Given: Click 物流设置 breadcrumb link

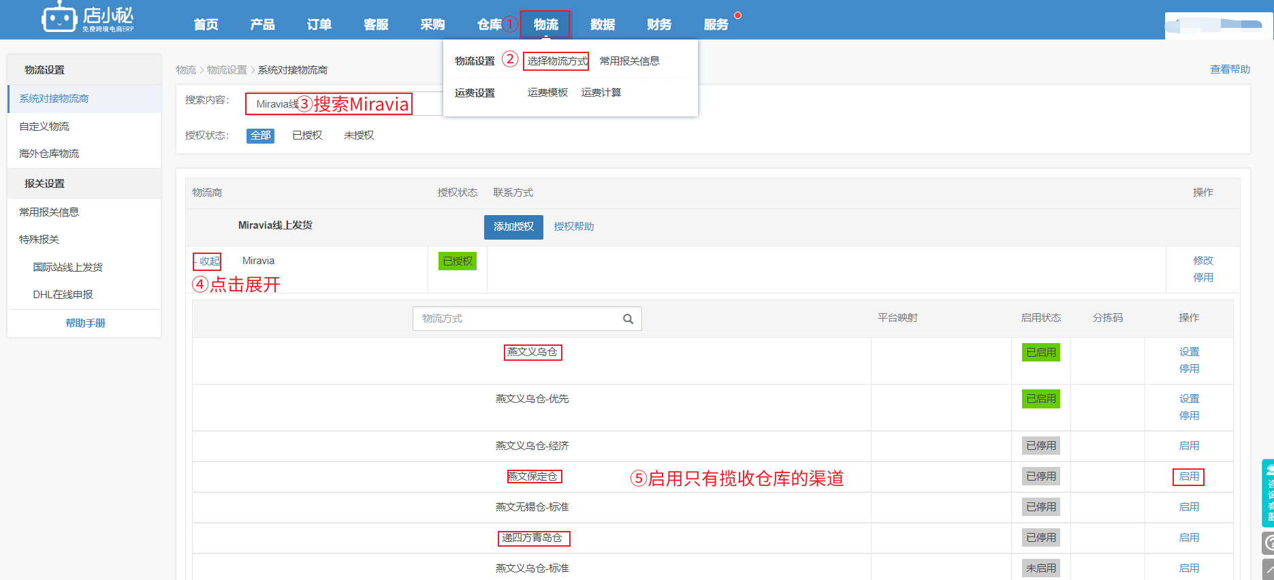Looking at the screenshot, I should pos(227,70).
